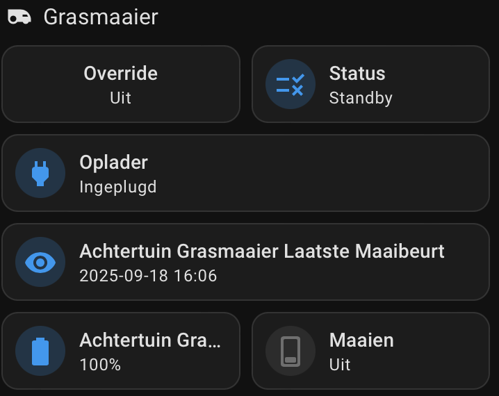
Task: Click the Status checklist icon
Action: tap(291, 85)
